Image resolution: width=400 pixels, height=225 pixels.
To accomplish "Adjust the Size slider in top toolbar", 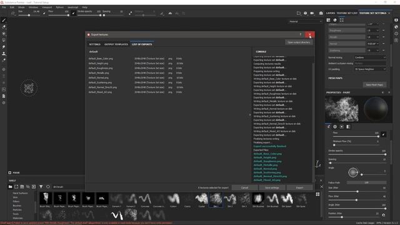I will coord(29,15).
